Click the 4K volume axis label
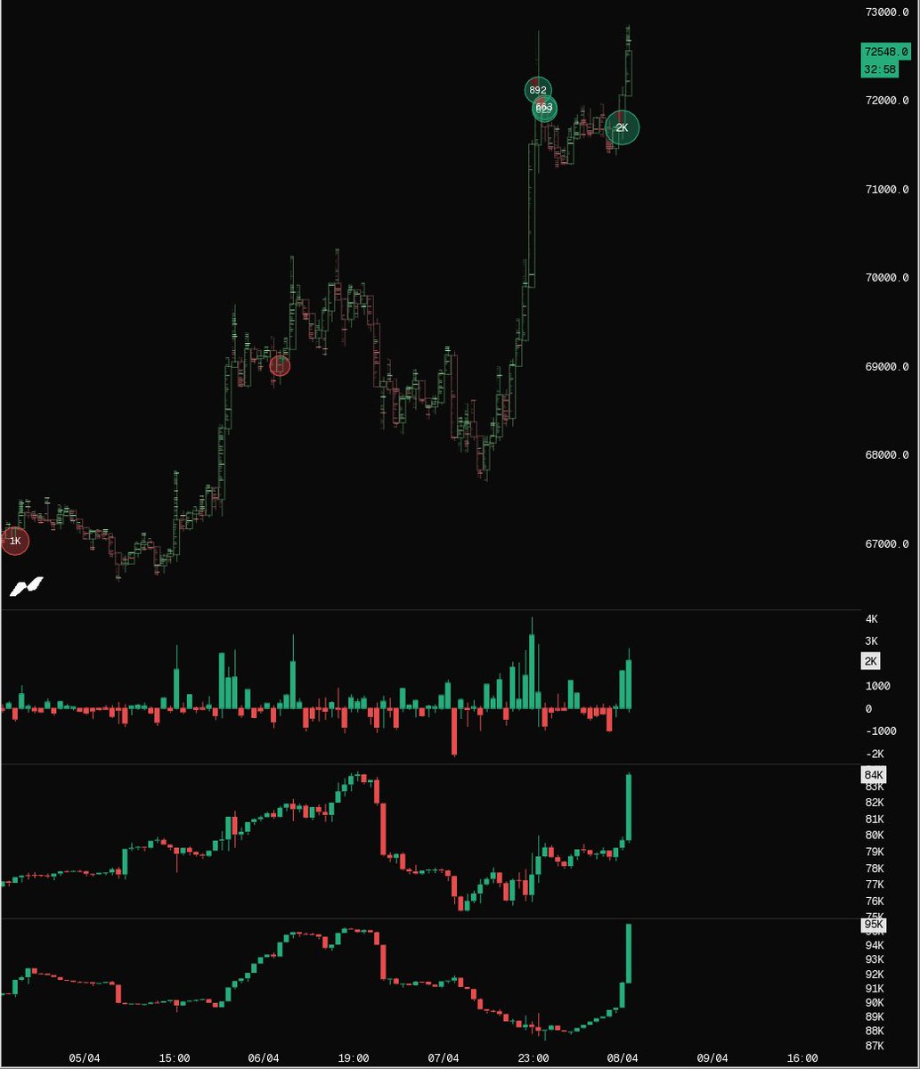The width and height of the screenshot is (920, 1069). 871,619
